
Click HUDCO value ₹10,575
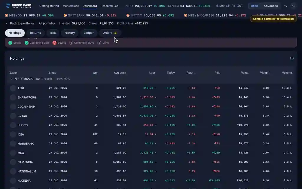click(x=243, y=125)
